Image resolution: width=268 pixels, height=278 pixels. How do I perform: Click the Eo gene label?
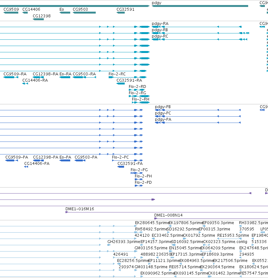[x=62, y=9]
